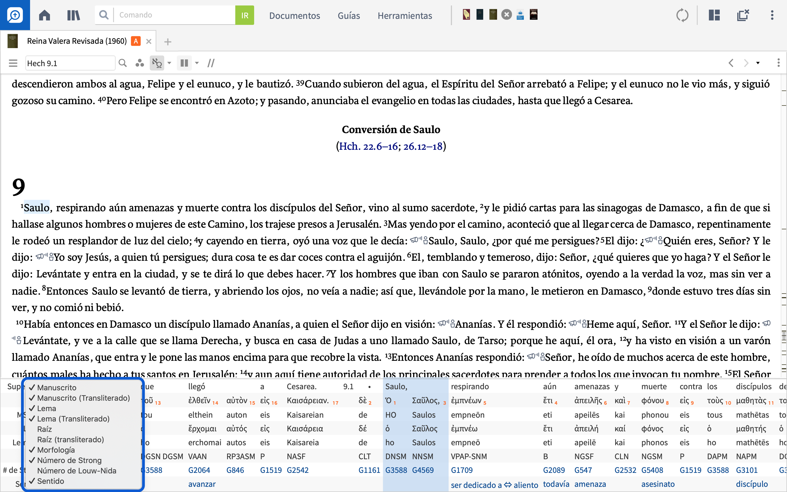This screenshot has width=787, height=492.
Task: Click the sync refresh icon
Action: pos(682,15)
